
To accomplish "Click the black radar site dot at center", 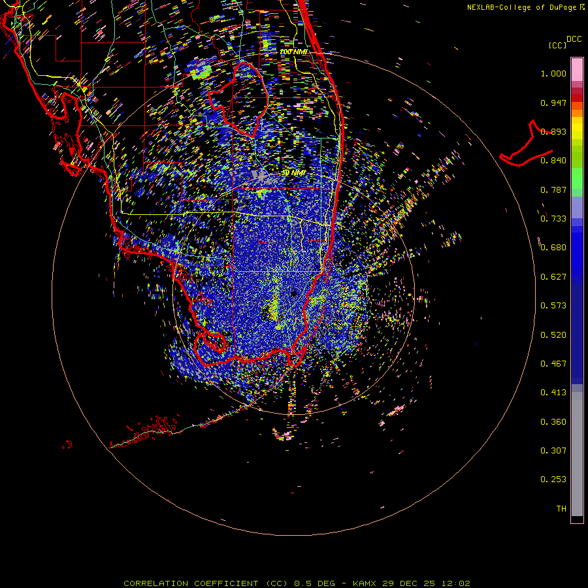I will (x=294, y=293).
